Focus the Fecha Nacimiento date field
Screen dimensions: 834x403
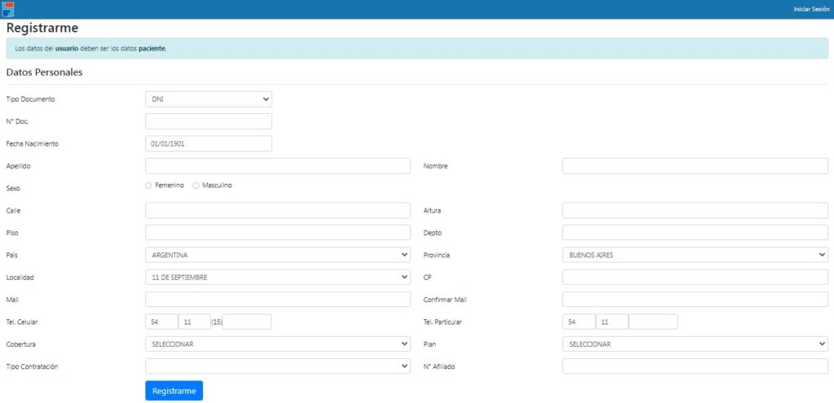tap(208, 143)
